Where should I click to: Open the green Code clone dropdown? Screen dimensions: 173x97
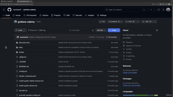point(114,30)
